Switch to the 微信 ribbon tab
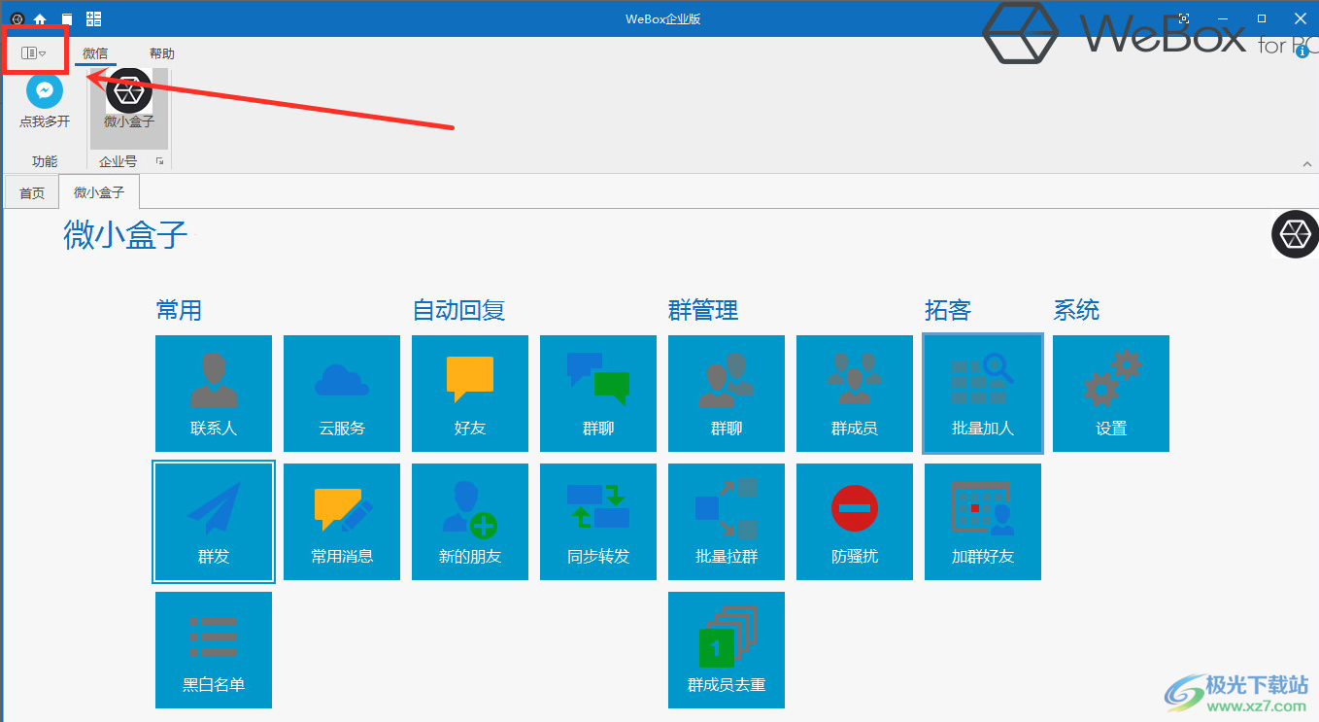The height and width of the screenshot is (722, 1319). click(x=95, y=53)
